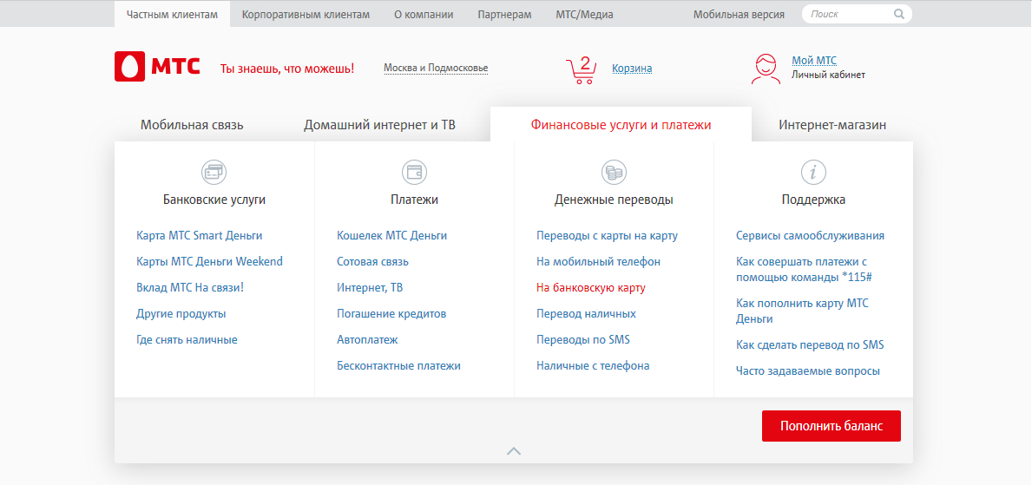
Task: Open payments with *115# command link
Action: coord(804,269)
